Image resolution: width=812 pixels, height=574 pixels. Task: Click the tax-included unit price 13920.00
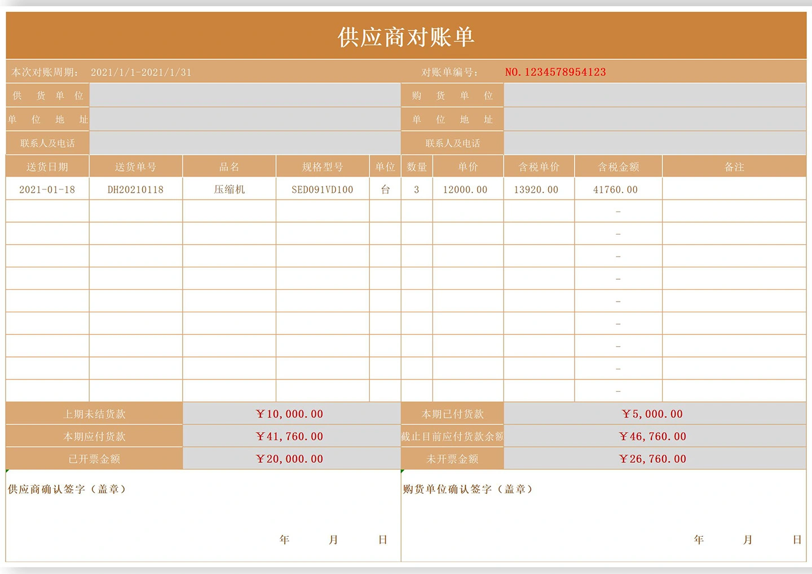point(536,189)
